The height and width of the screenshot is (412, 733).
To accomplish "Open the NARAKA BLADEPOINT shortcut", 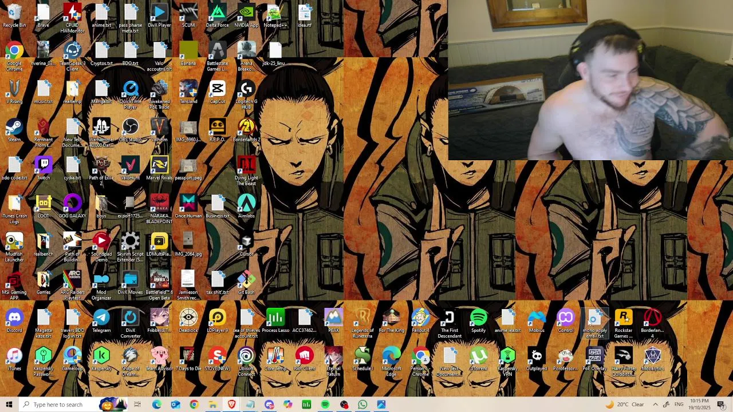I will point(160,209).
